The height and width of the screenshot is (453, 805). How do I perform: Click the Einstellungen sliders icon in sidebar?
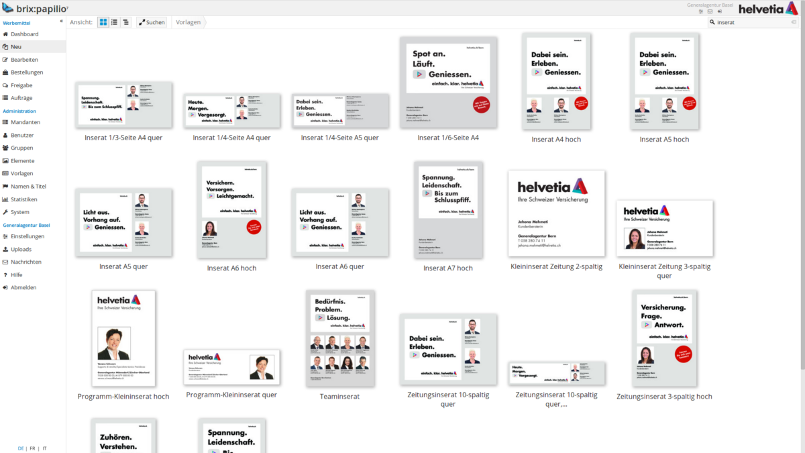click(x=5, y=236)
